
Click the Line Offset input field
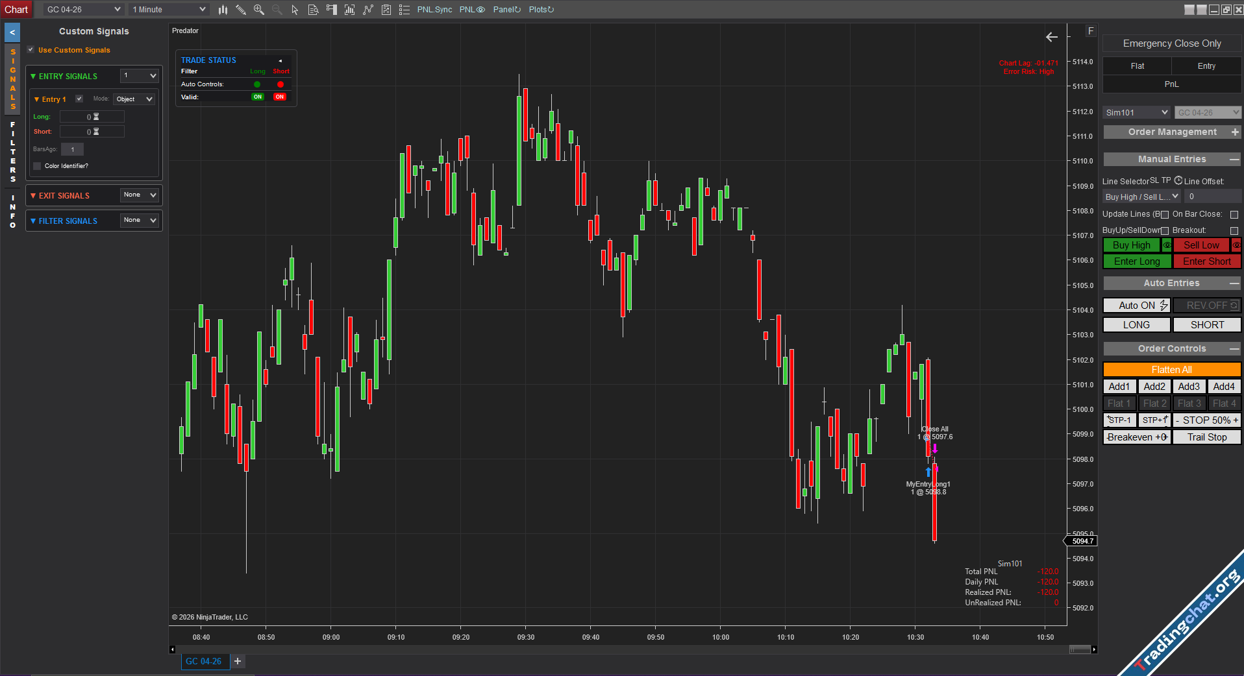(x=1212, y=197)
